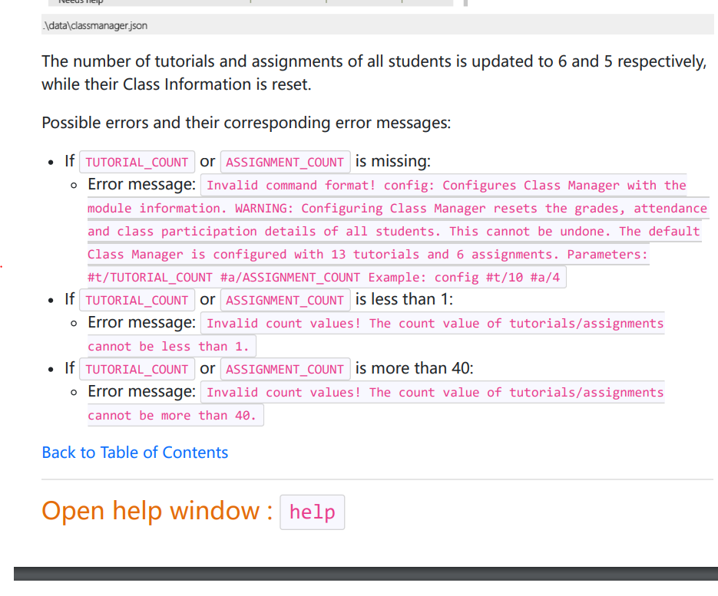Click TUTORIAL_COUNT in the 'is missing' bullet

click(x=137, y=162)
